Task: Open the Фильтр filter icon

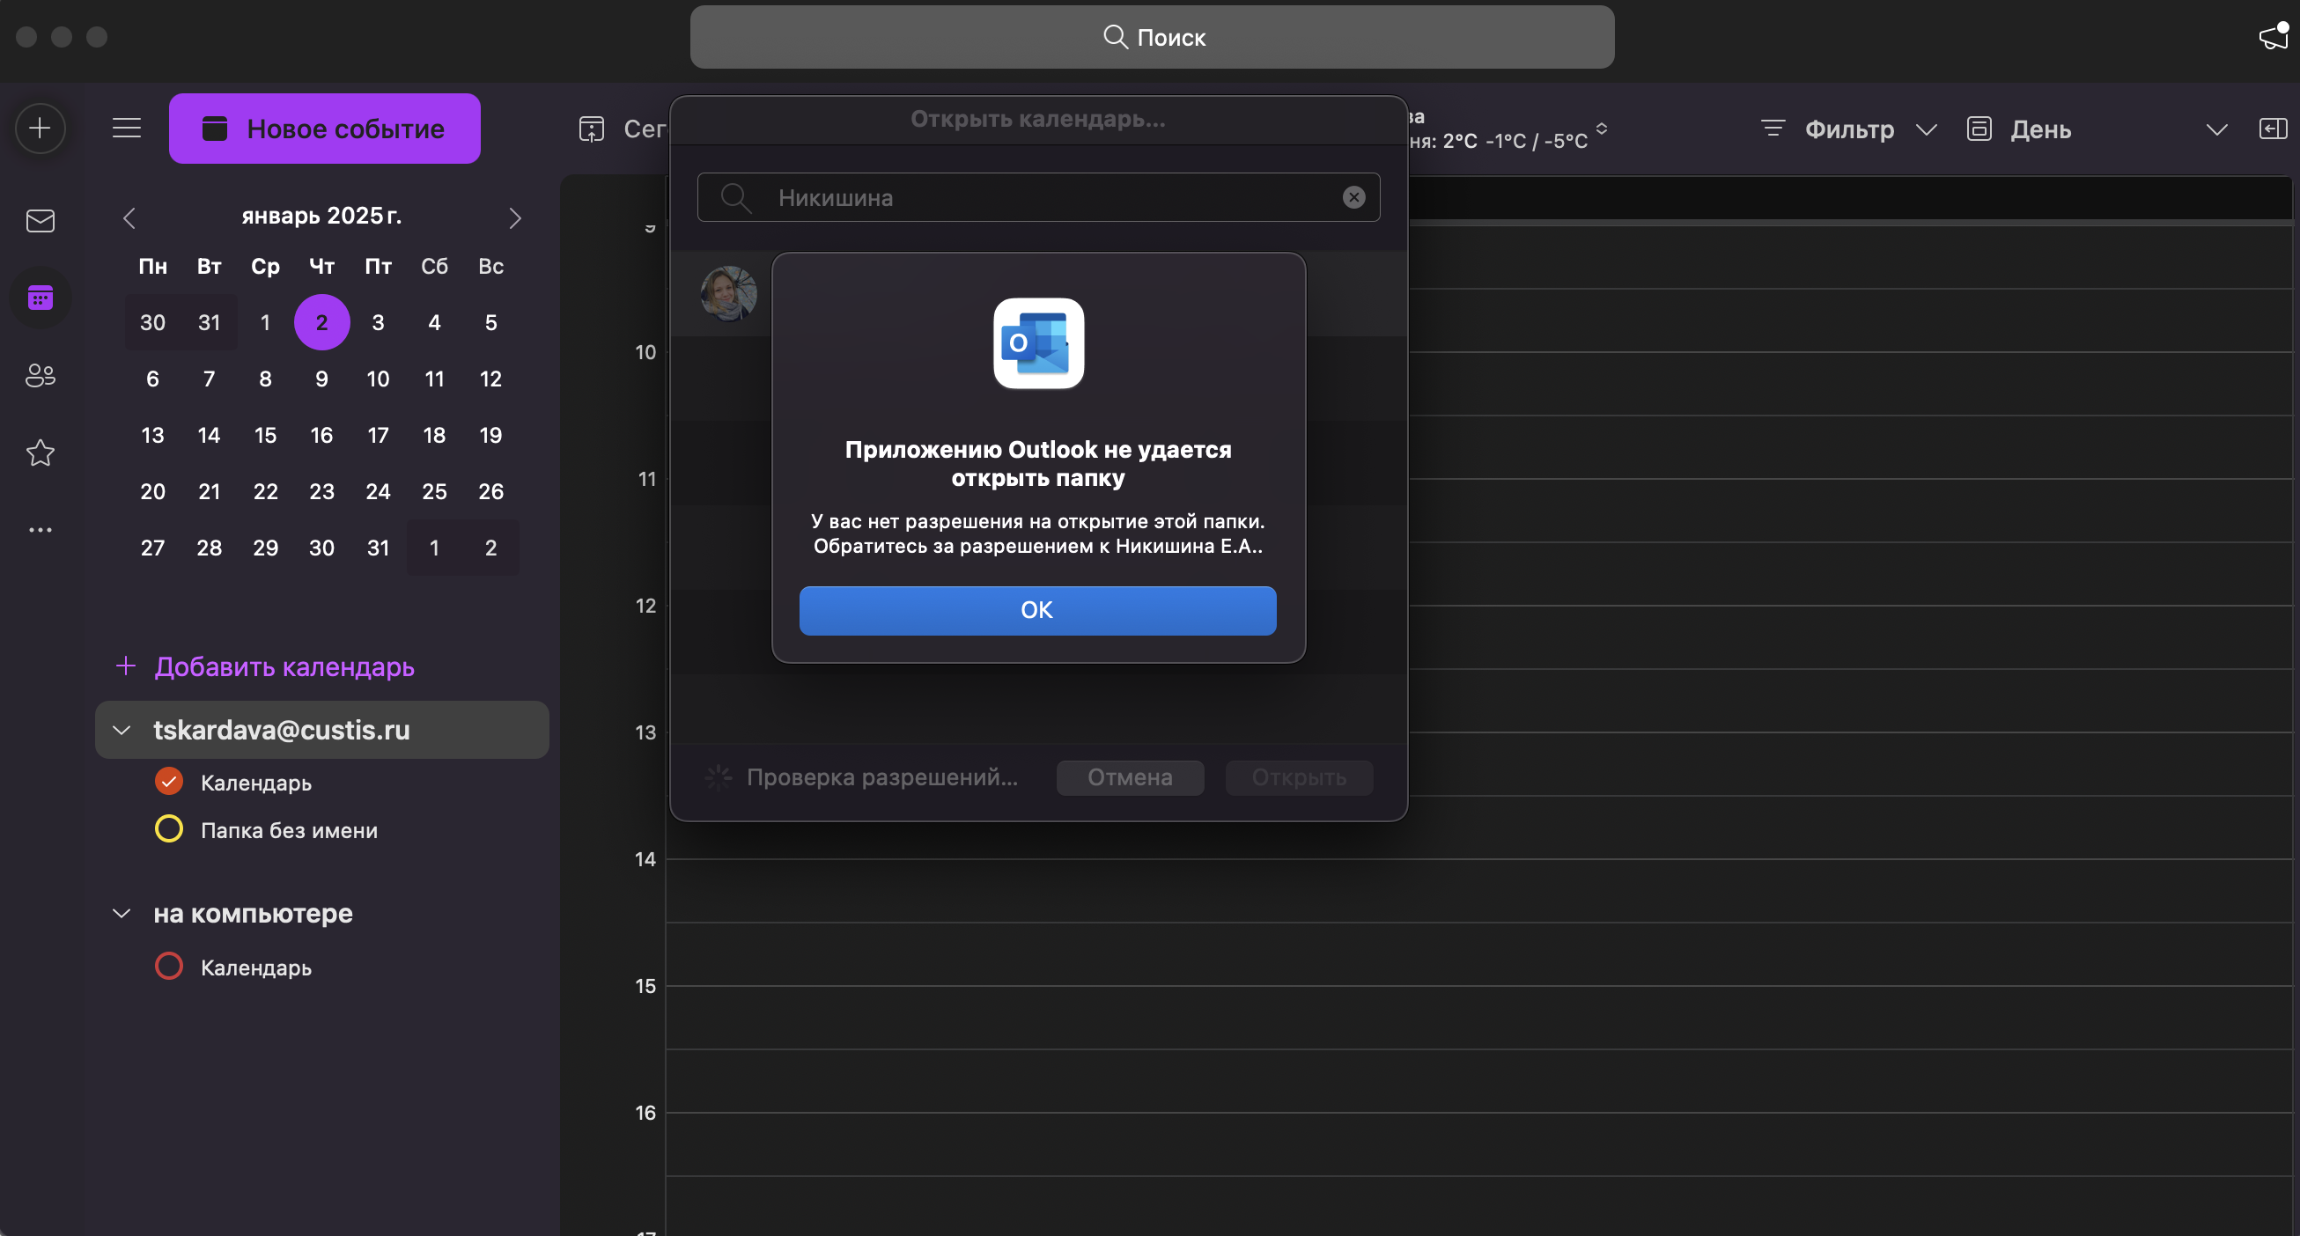Action: pos(1773,129)
